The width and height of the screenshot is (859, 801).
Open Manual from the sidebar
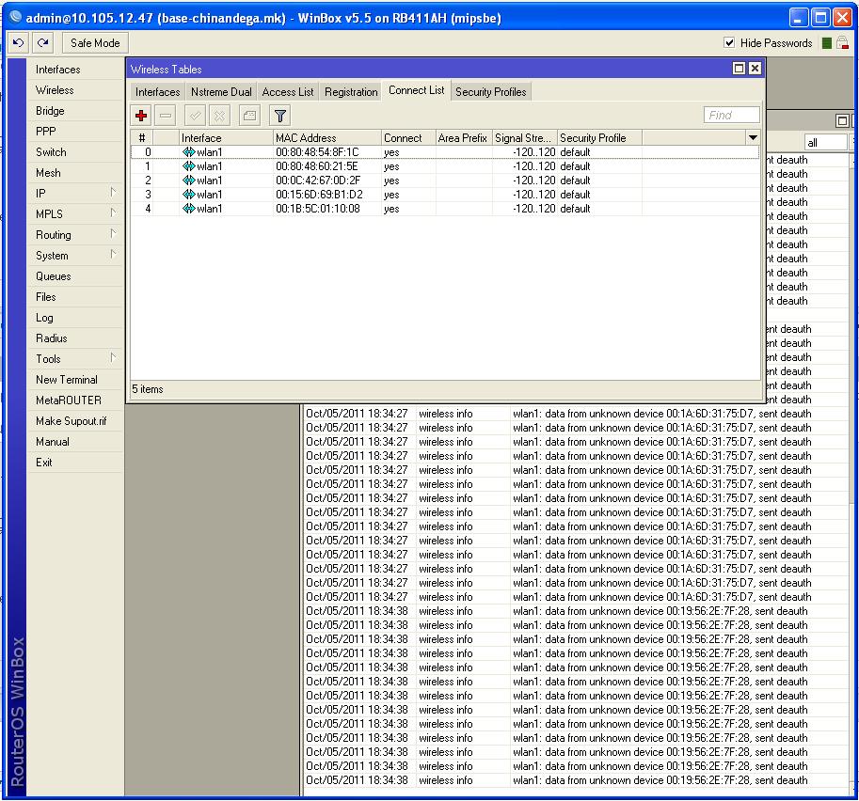click(53, 442)
